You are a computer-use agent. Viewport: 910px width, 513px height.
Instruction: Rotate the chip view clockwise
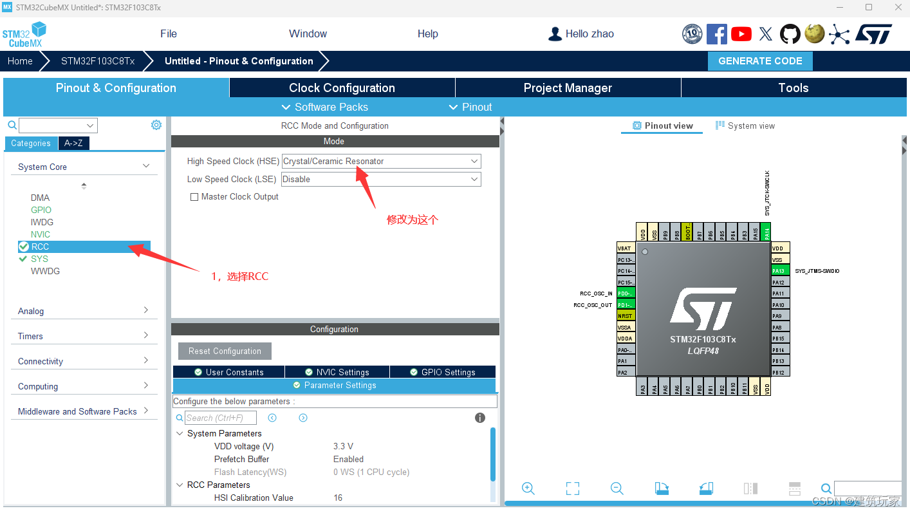(662, 489)
